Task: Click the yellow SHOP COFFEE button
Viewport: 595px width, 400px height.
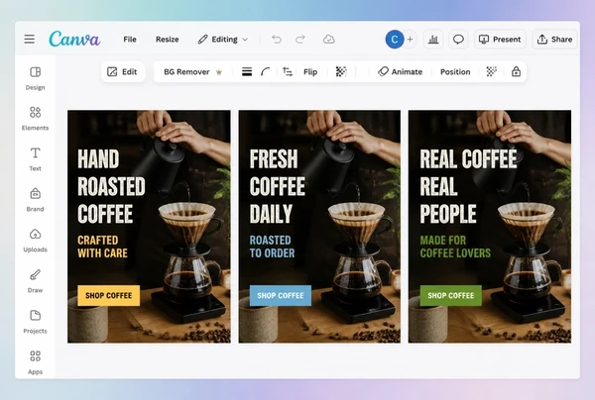Action: pos(108,295)
